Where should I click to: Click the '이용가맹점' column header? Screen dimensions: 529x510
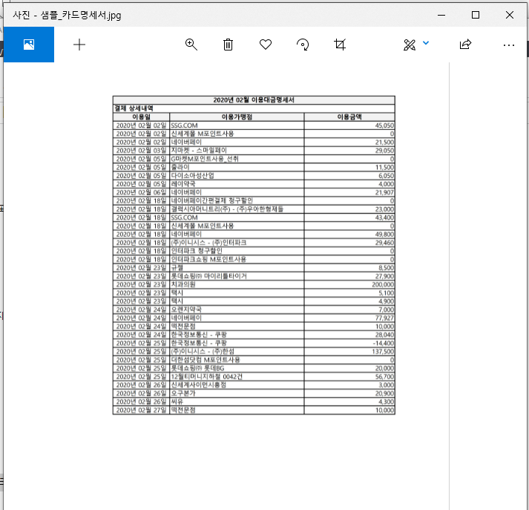(x=237, y=117)
